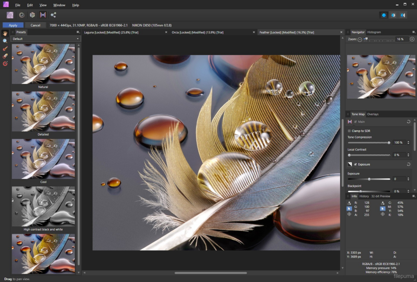The image size is (417, 282).
Task: Open the Presets panel options menu
Action: pyautogui.click(x=78, y=32)
